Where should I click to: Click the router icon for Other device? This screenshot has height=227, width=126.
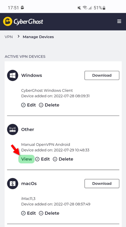pos(13,129)
